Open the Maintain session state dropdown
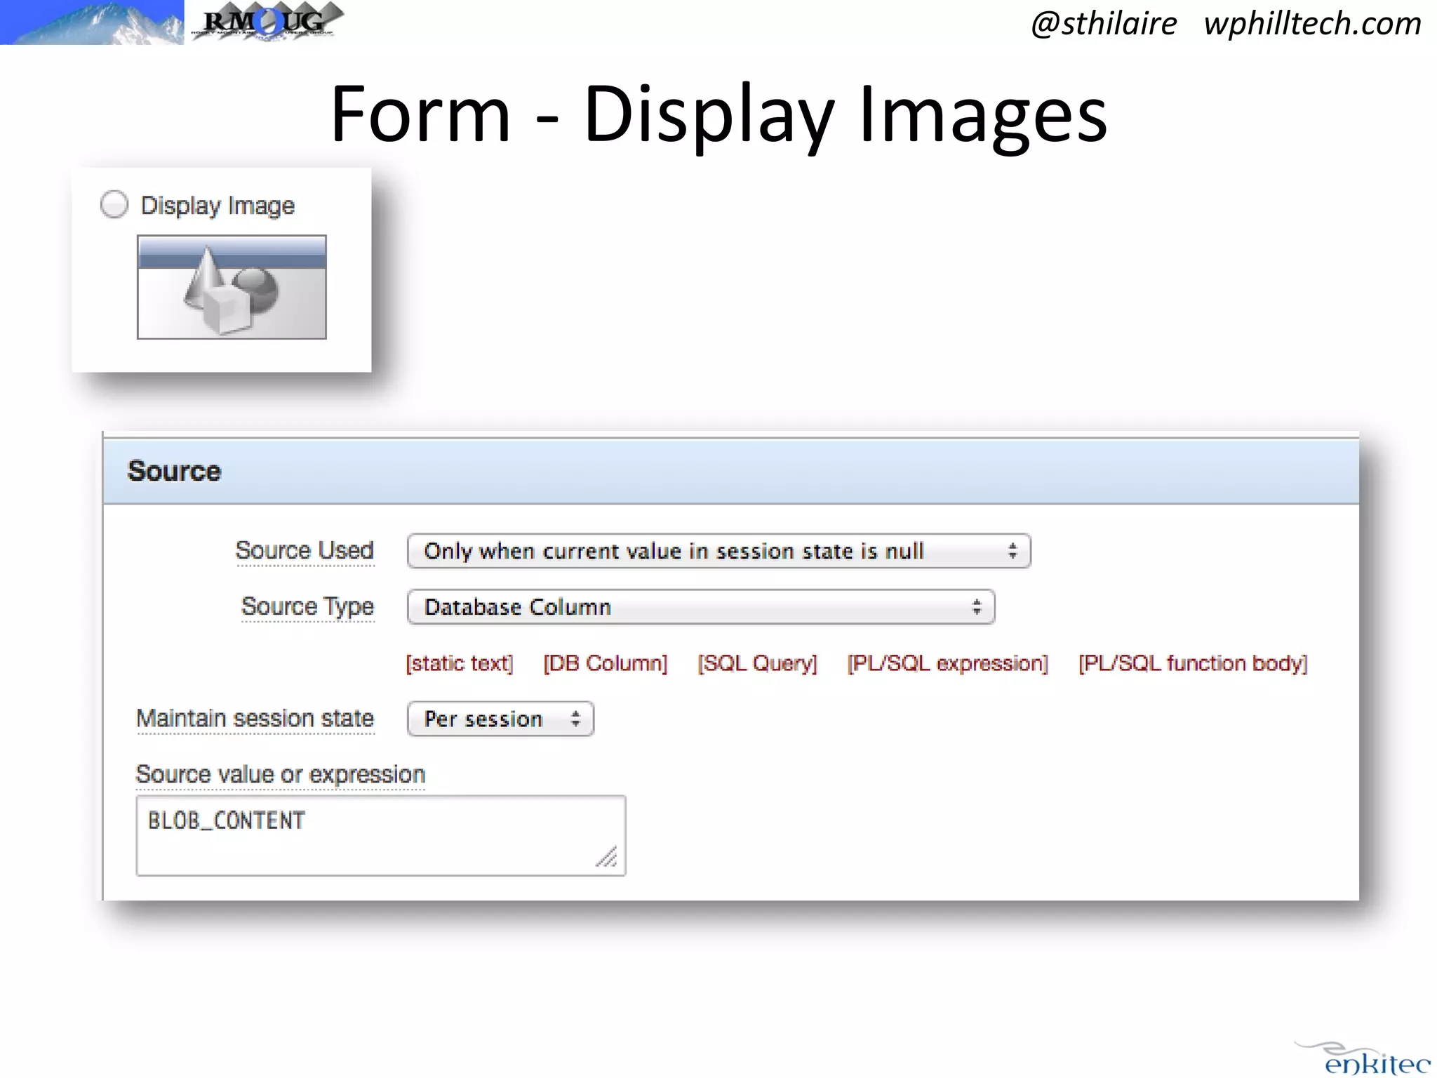The image size is (1437, 1078). coord(500,719)
